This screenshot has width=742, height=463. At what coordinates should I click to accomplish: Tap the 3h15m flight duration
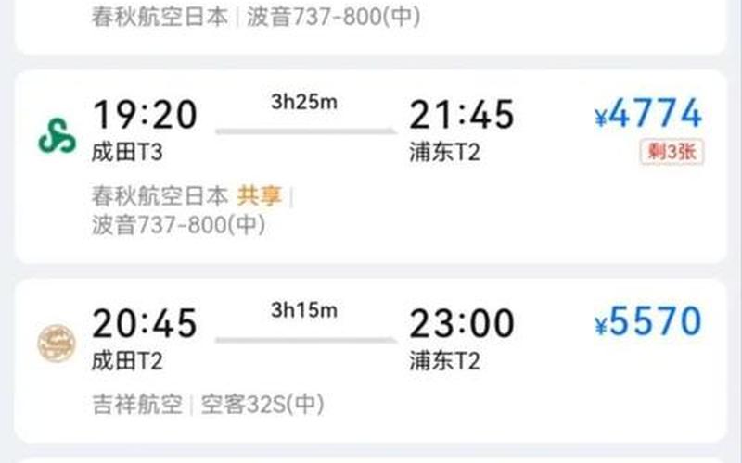[x=304, y=310]
